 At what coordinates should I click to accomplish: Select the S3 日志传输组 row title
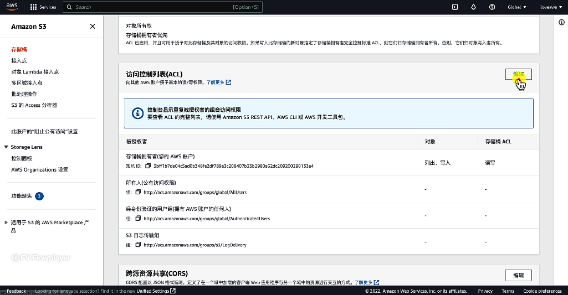[142, 235]
